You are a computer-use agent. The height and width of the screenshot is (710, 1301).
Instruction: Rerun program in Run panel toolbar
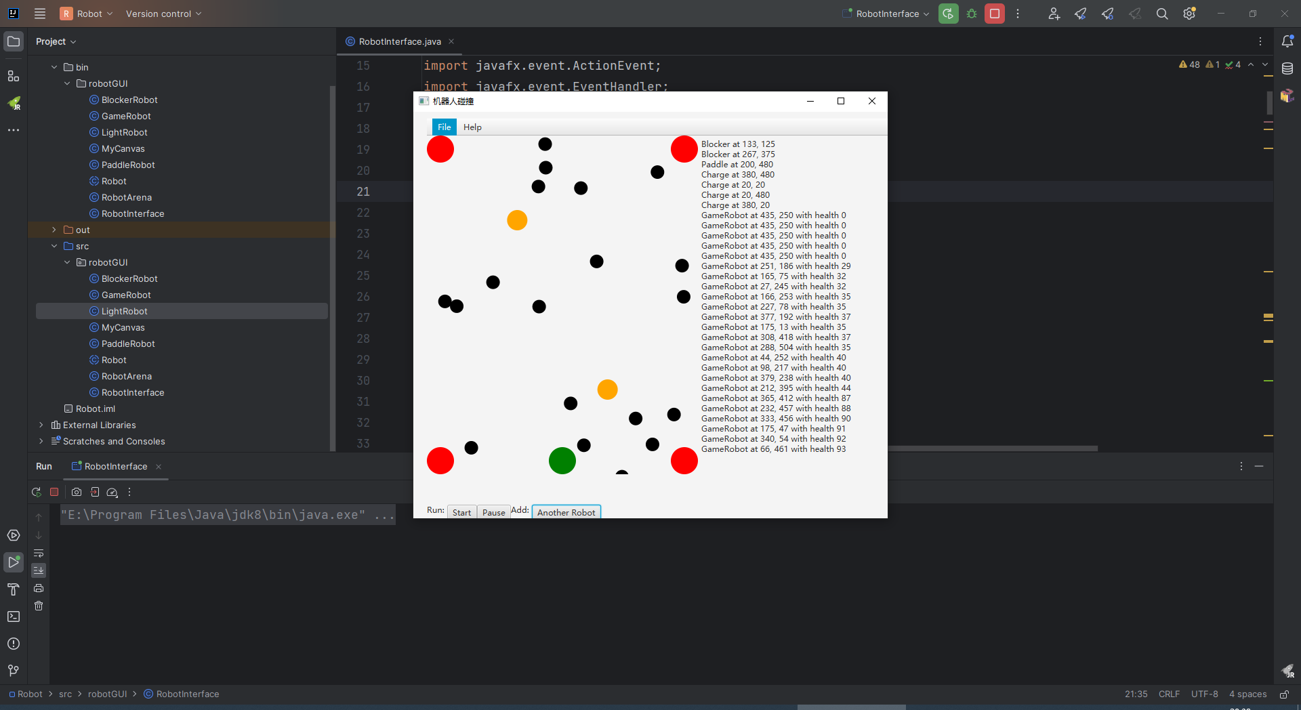(37, 493)
